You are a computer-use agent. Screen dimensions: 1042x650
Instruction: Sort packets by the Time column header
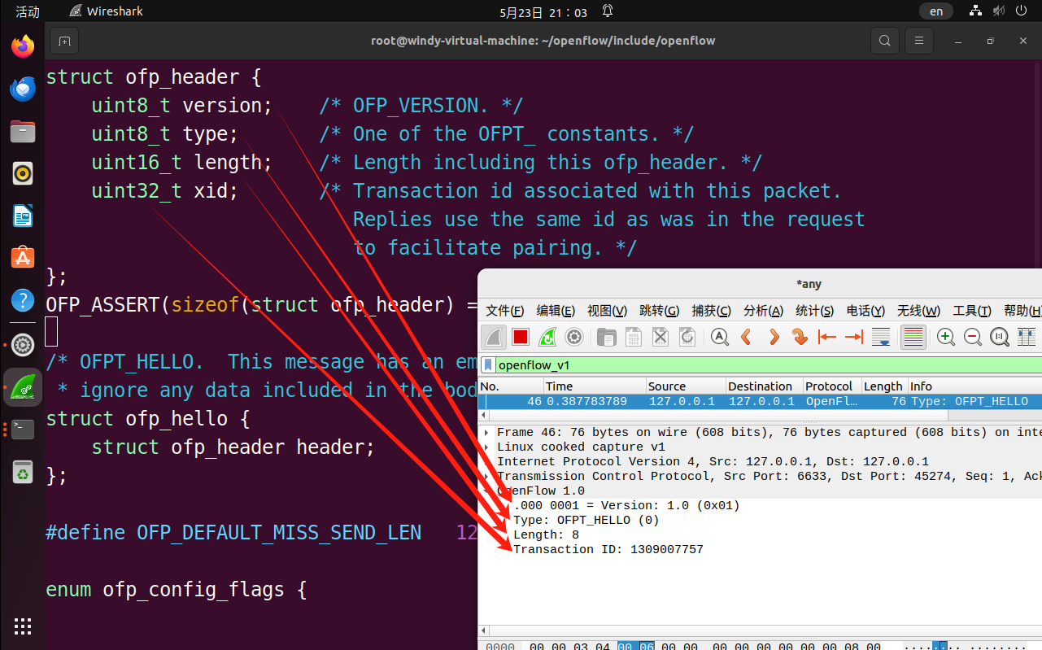pyautogui.click(x=594, y=386)
